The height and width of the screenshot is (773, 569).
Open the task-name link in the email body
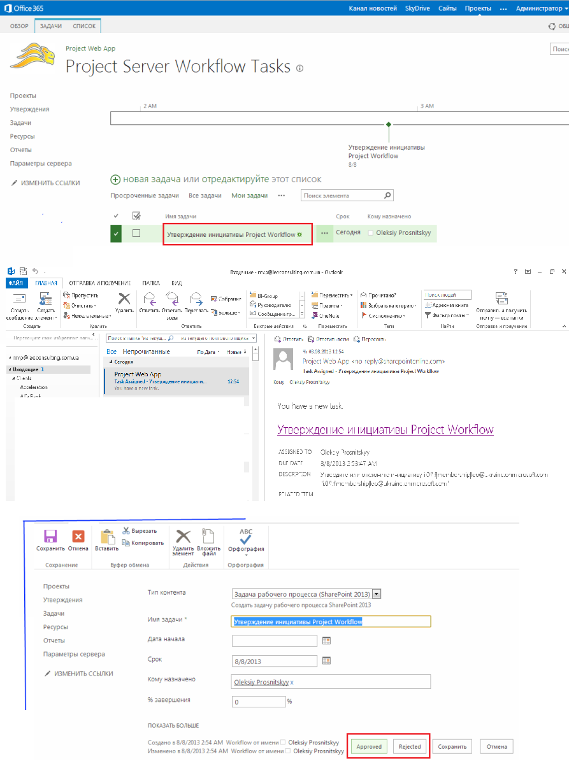tap(385, 429)
